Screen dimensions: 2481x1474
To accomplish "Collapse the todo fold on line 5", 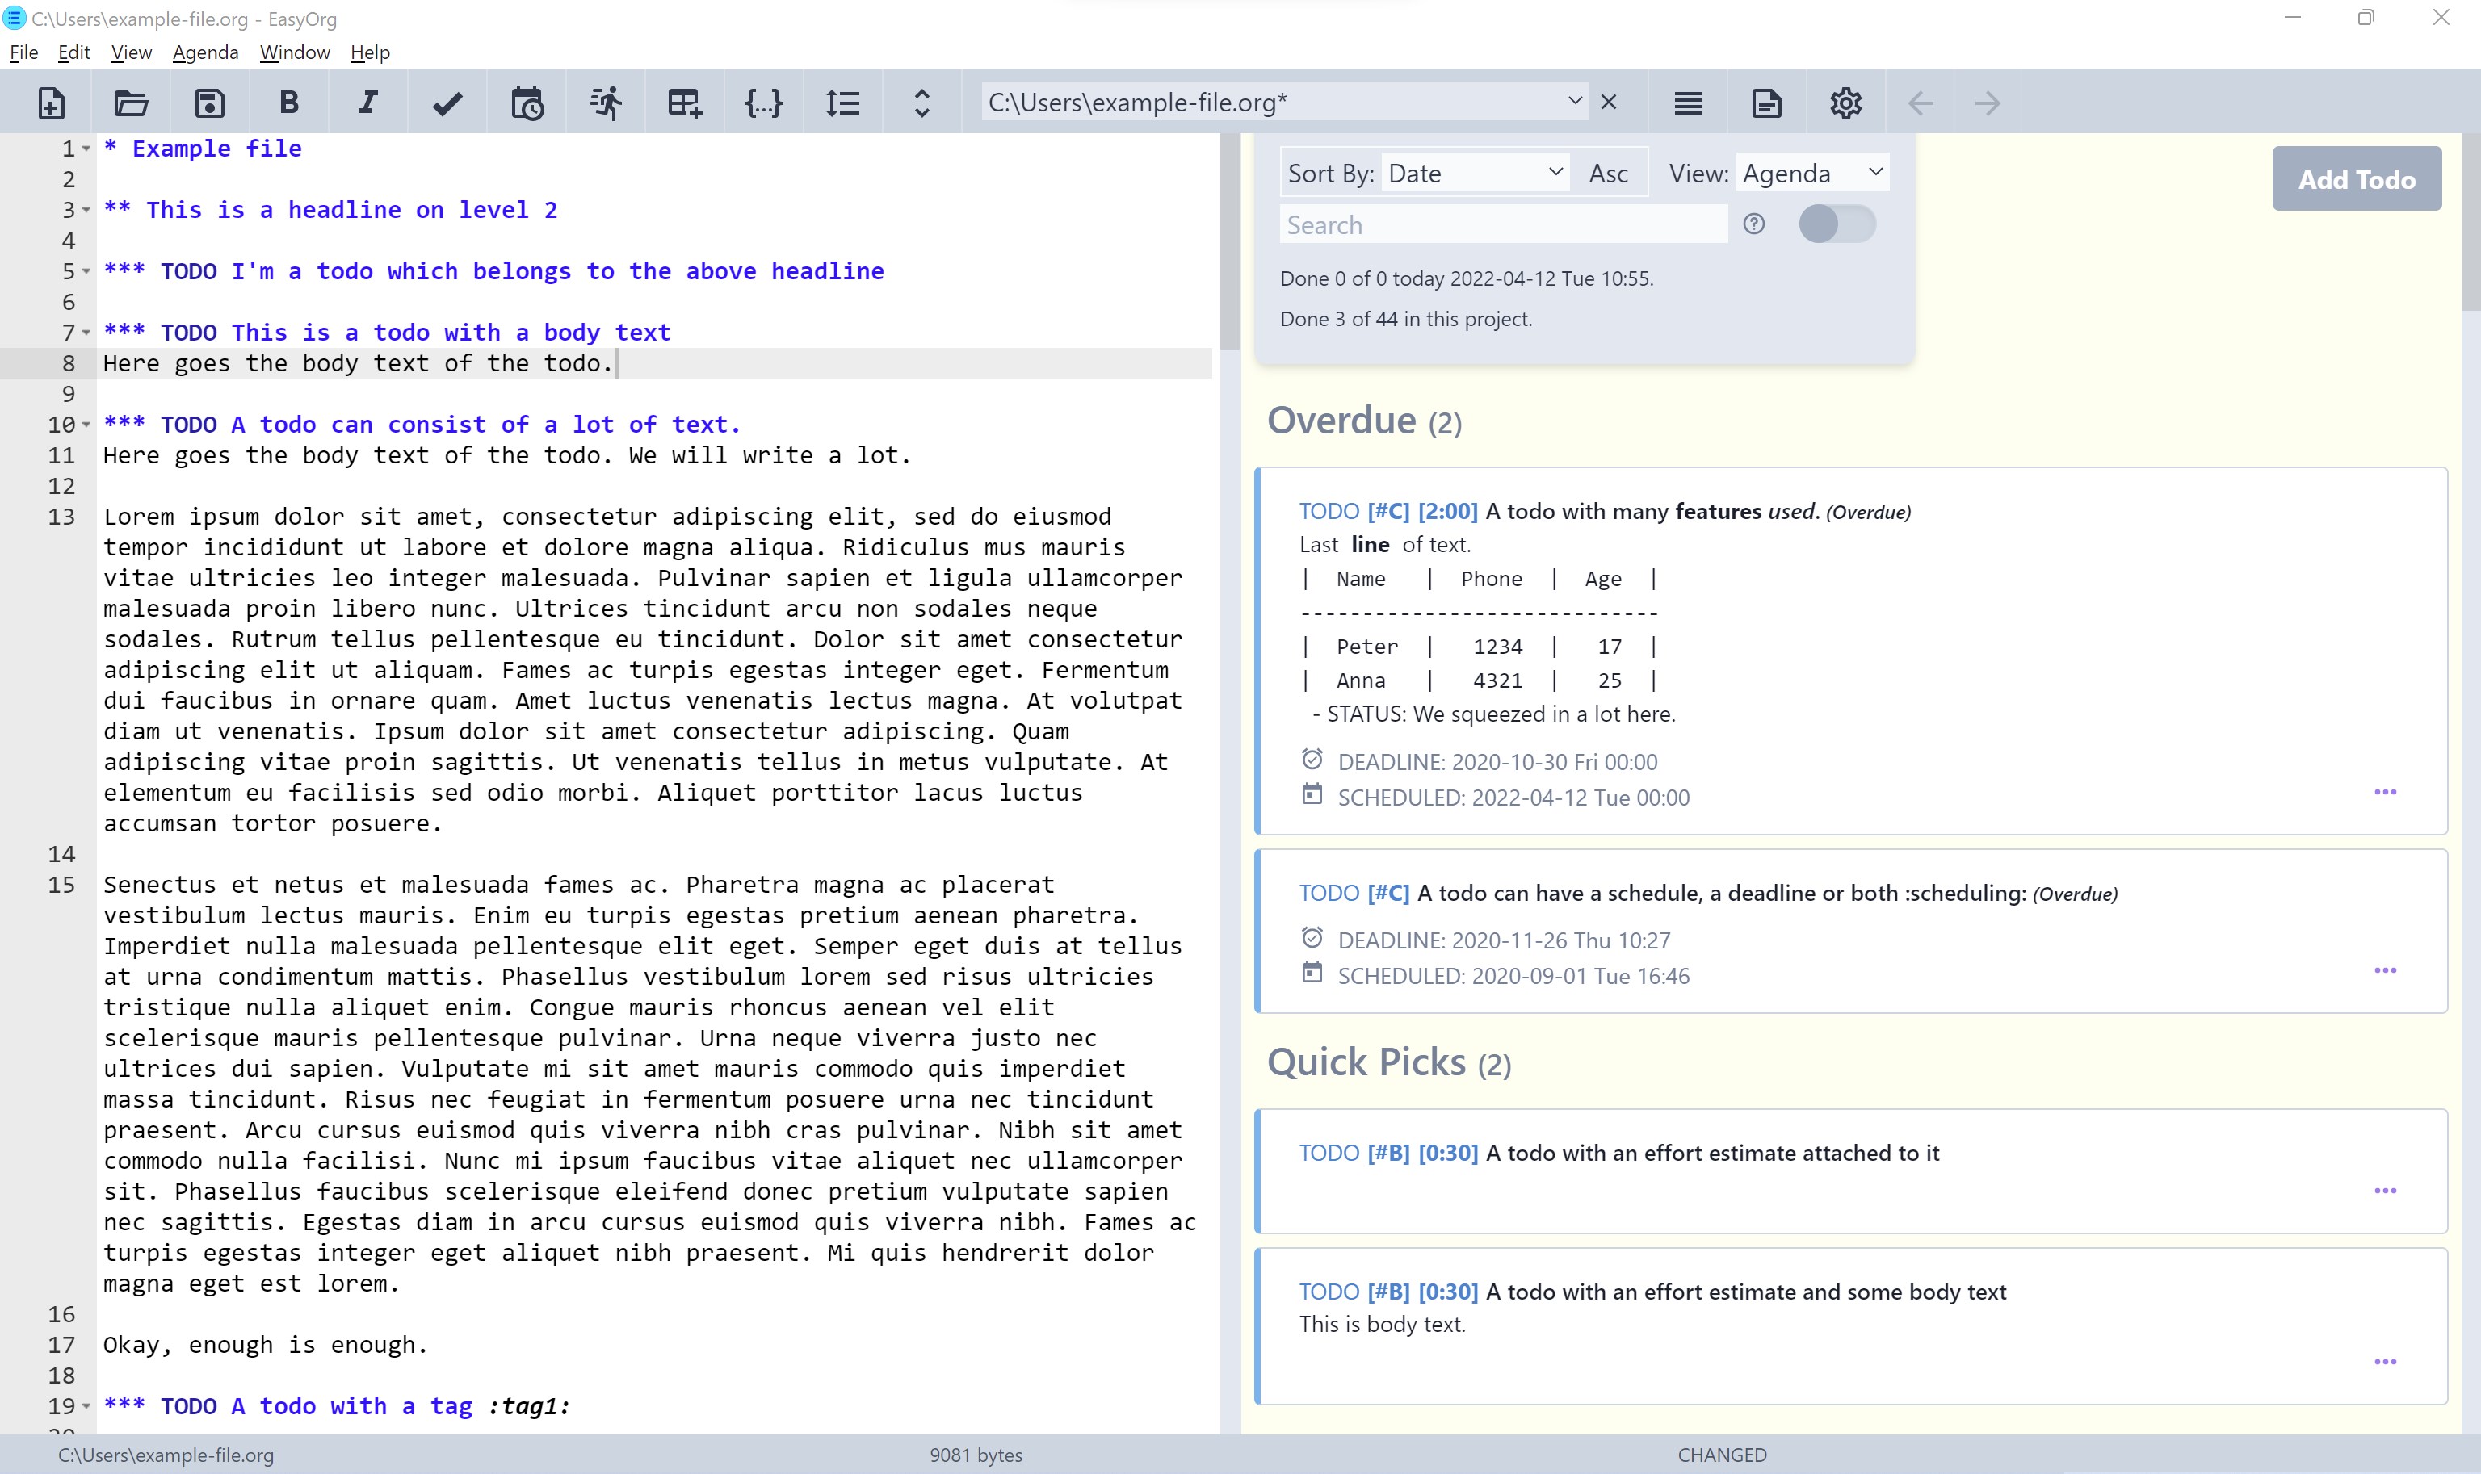I will pos(86,272).
